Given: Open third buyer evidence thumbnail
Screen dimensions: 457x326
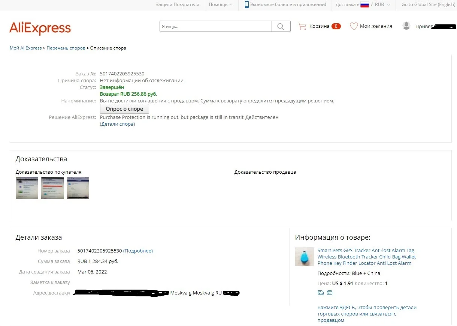Looking at the screenshot, I should pyautogui.click(x=78, y=188).
